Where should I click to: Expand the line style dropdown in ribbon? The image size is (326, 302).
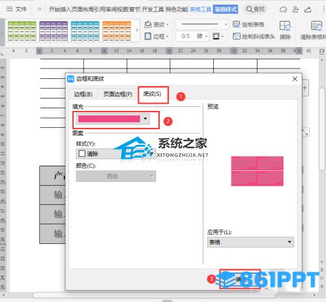tap(201, 24)
